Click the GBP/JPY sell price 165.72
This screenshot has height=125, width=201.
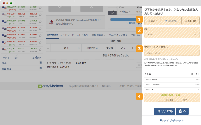click(21, 14)
